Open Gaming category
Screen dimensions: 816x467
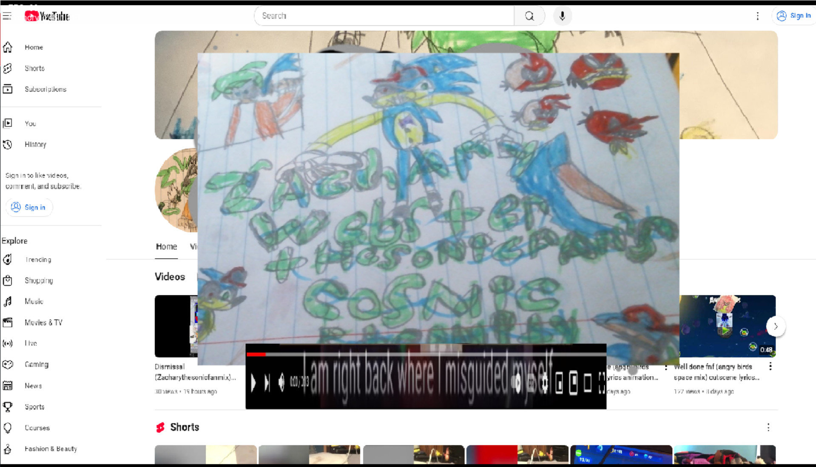click(x=36, y=365)
